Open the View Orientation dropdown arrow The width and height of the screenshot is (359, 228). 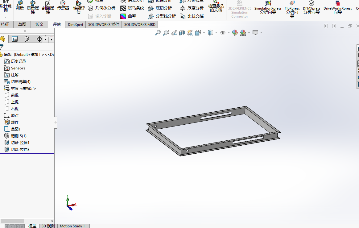pyautogui.click(x=204, y=33)
